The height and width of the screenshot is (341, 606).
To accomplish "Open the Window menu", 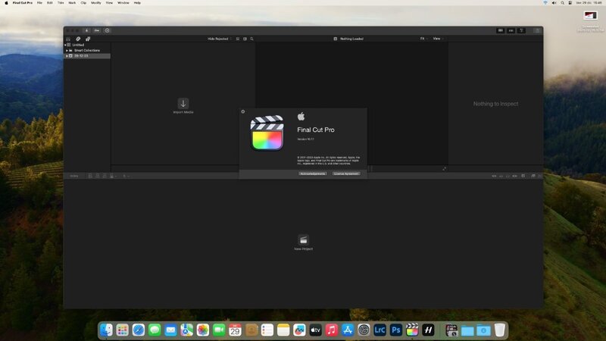I will tap(123, 3).
